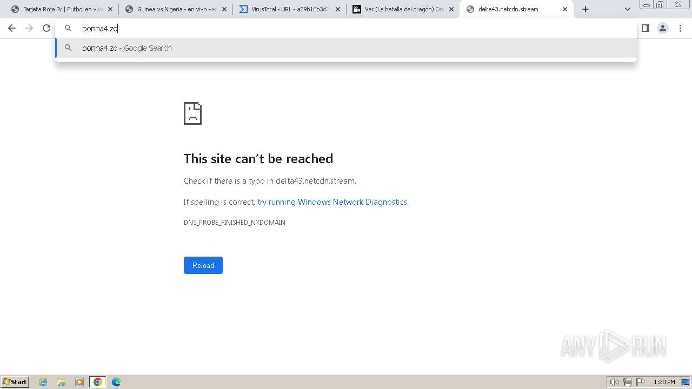Launch Internet Explorer from taskbar
Screen dimensions: 692x389
(x=43, y=382)
